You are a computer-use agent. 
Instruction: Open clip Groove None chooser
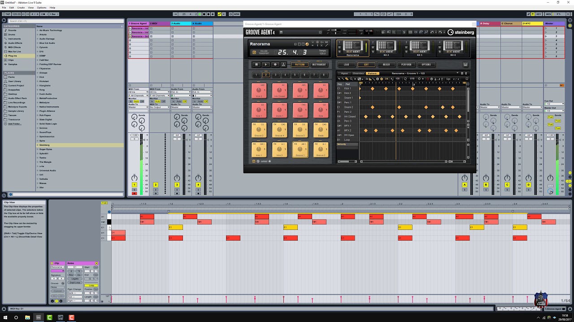pos(57,287)
